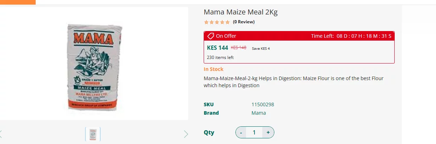The width and height of the screenshot is (436, 144).
Task: Increase quantity with the plus button
Action: (268, 132)
